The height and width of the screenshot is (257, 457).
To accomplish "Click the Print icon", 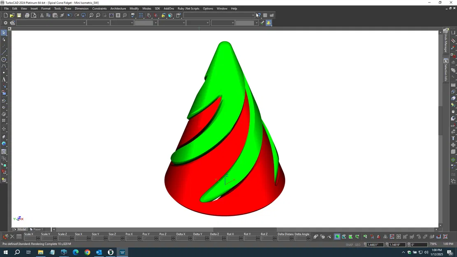I will tap(27, 15).
